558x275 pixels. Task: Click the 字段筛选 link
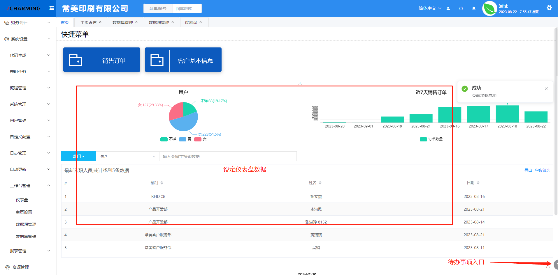click(543, 170)
